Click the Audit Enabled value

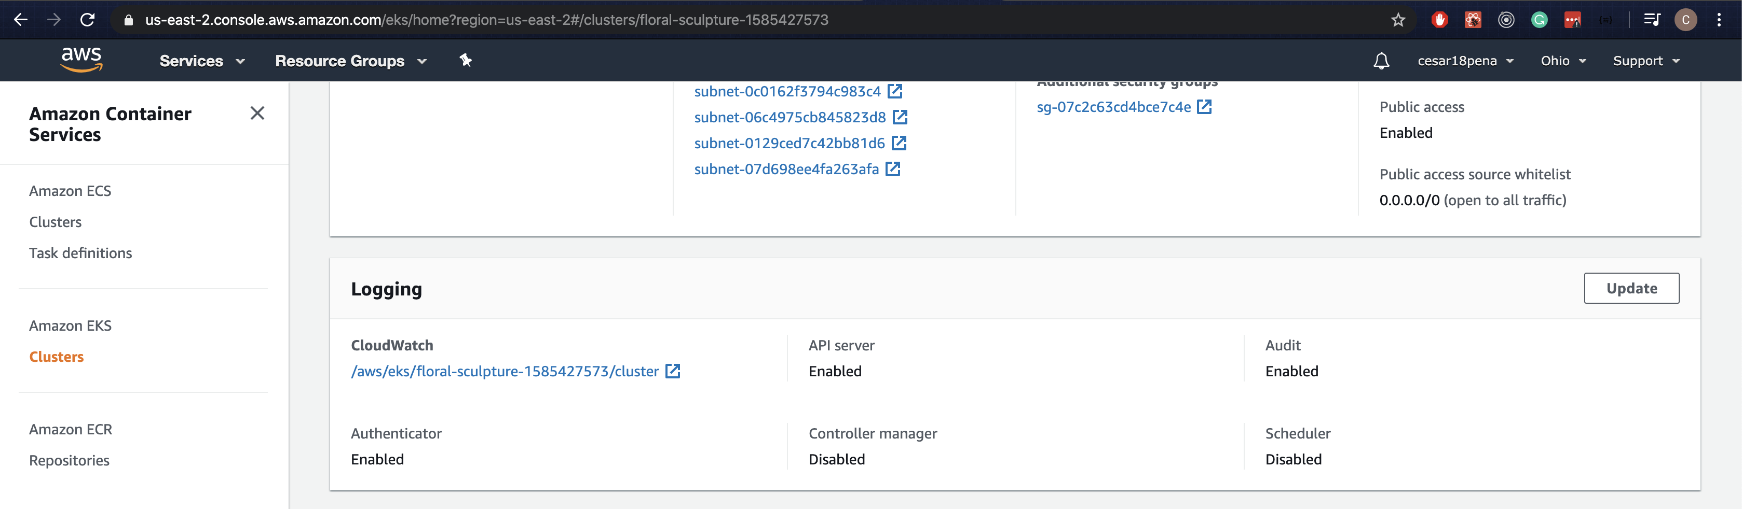(1291, 371)
